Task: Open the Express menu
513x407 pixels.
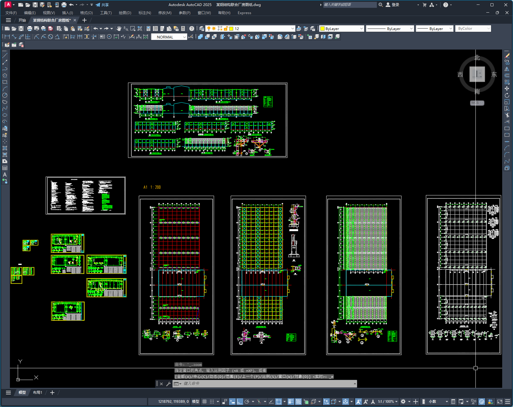Action: click(x=244, y=13)
